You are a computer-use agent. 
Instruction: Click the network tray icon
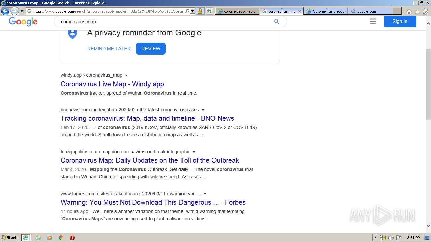point(383,238)
